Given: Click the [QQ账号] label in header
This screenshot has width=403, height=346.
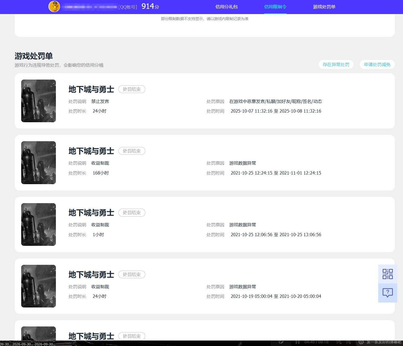Looking at the screenshot, I should coord(128,7).
